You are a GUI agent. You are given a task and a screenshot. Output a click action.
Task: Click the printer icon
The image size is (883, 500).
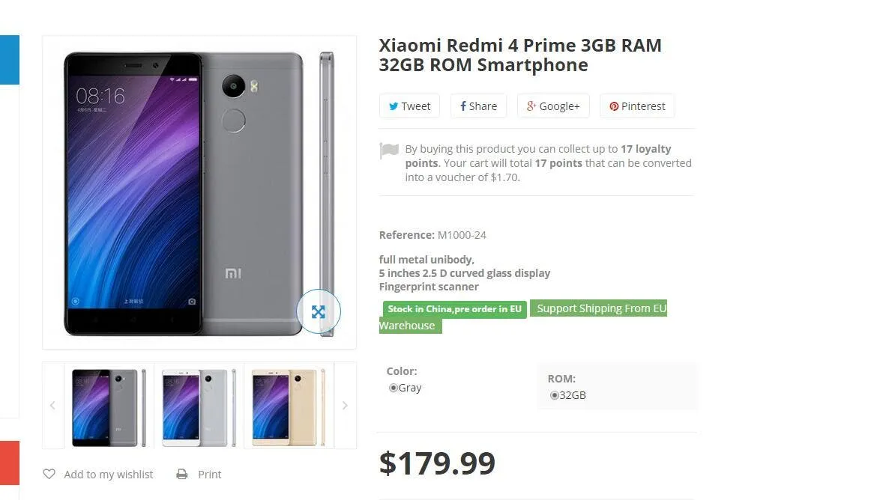click(182, 474)
